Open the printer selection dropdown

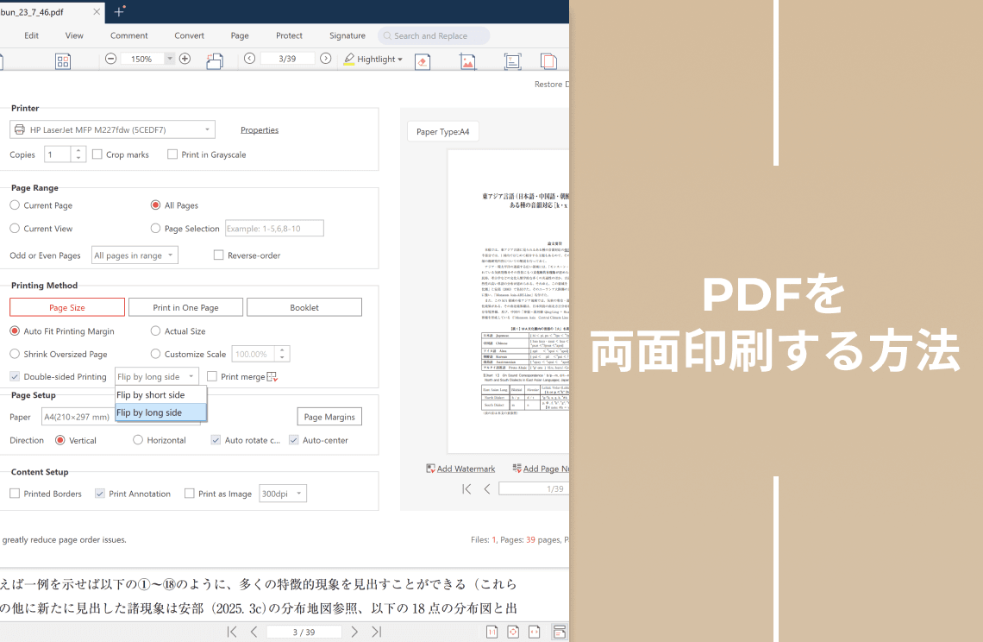(x=112, y=129)
